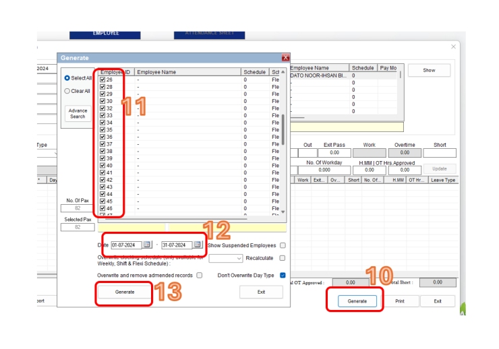This screenshot has width=499, height=349.
Task: Click Generate button inside the Generate dialog
Action: click(x=124, y=292)
